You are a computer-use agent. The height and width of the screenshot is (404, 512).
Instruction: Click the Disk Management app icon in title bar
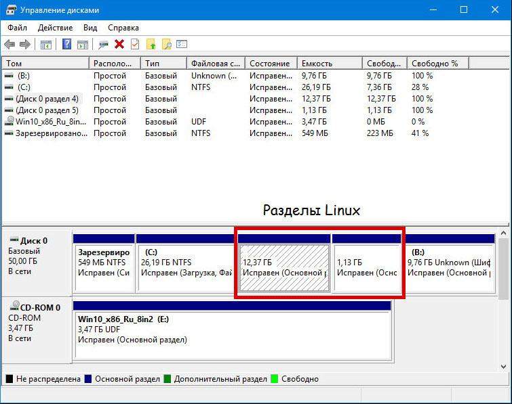coord(11,9)
